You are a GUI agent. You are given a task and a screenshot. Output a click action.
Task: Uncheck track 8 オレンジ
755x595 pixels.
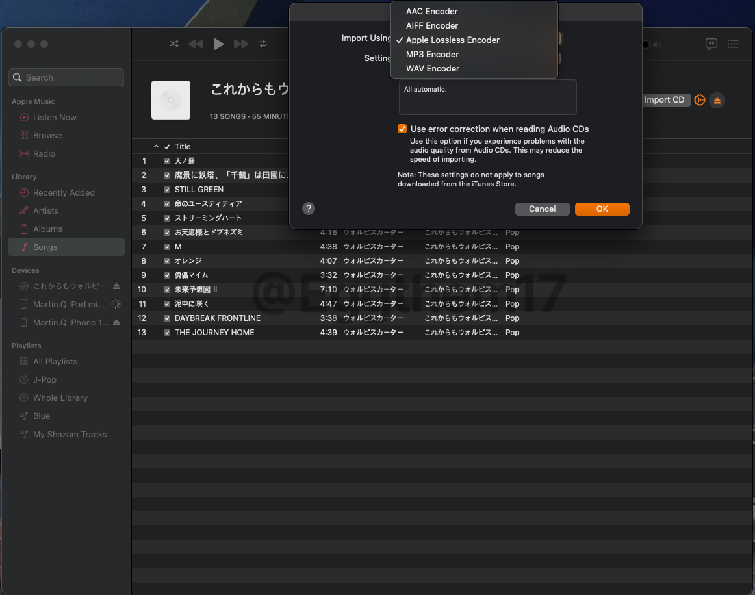point(166,261)
